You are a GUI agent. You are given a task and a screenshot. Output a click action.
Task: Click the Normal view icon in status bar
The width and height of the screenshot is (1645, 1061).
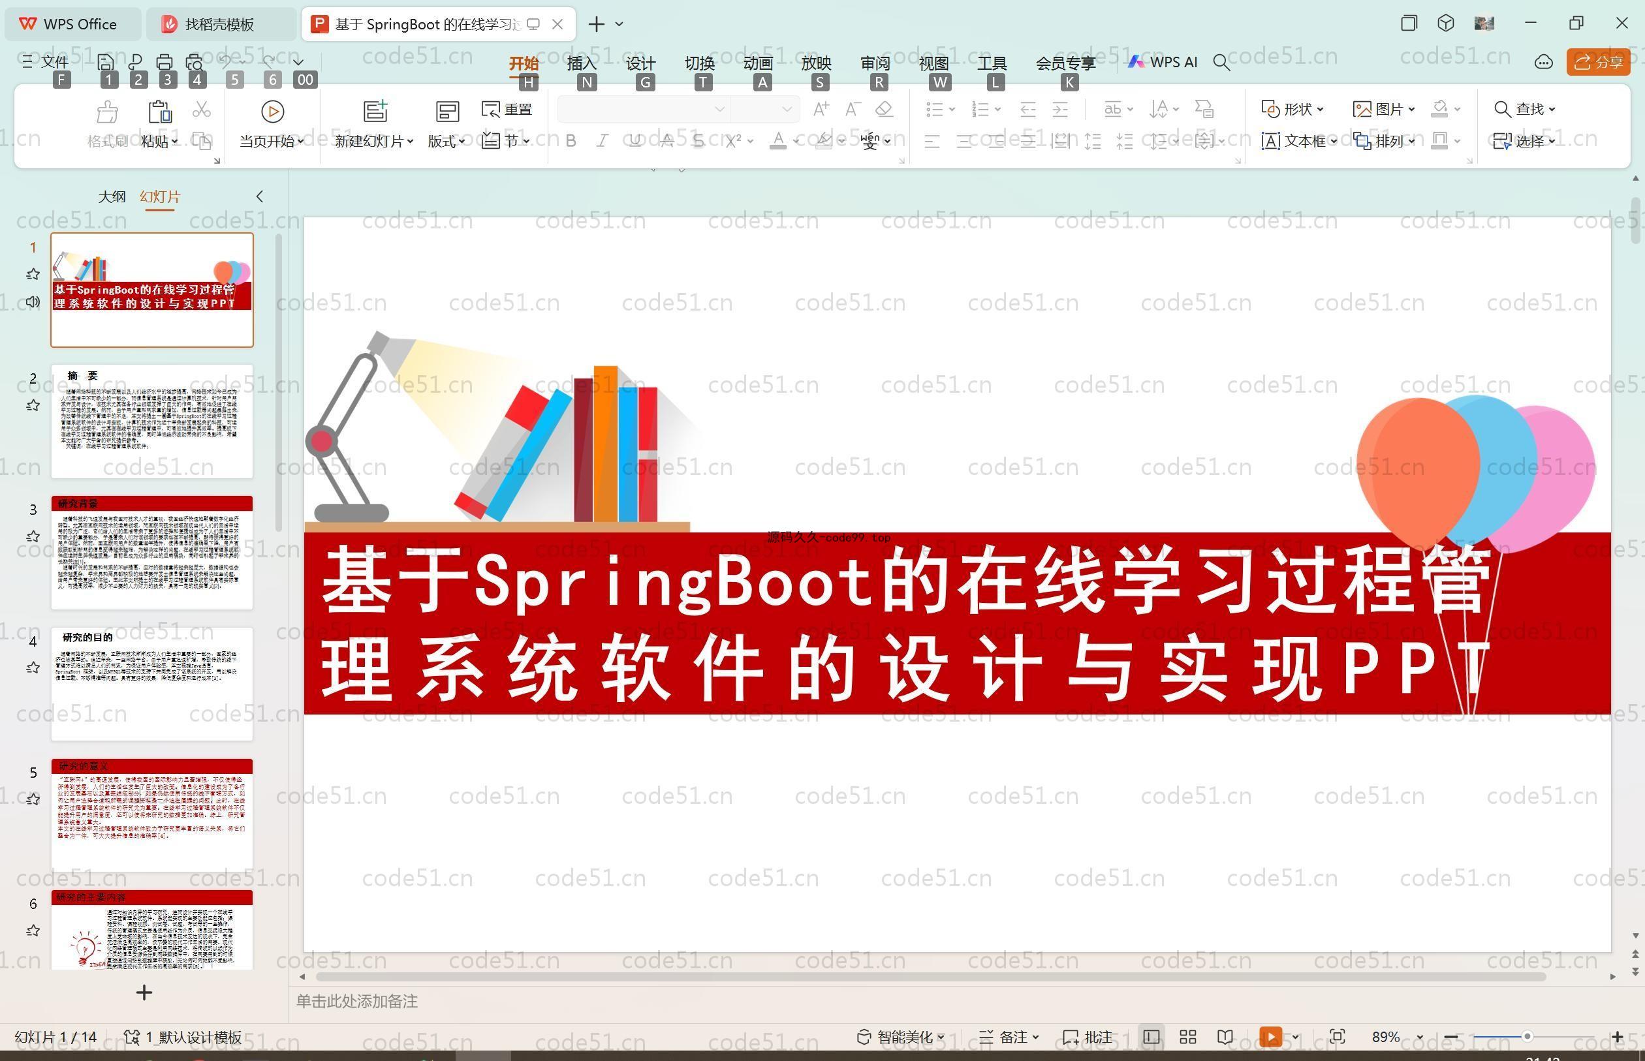point(1151,1037)
